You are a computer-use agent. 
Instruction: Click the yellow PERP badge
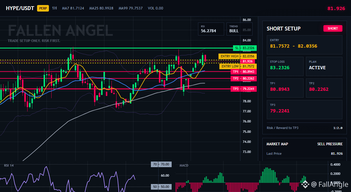pyautogui.click(x=43, y=8)
